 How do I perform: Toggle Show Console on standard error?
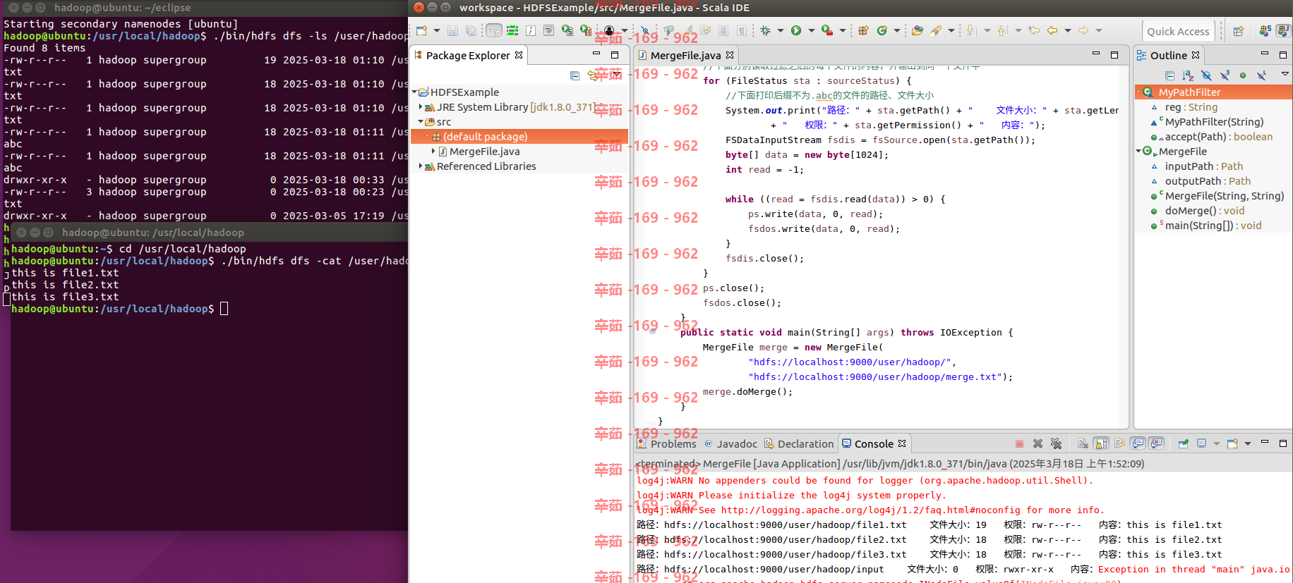(1156, 443)
